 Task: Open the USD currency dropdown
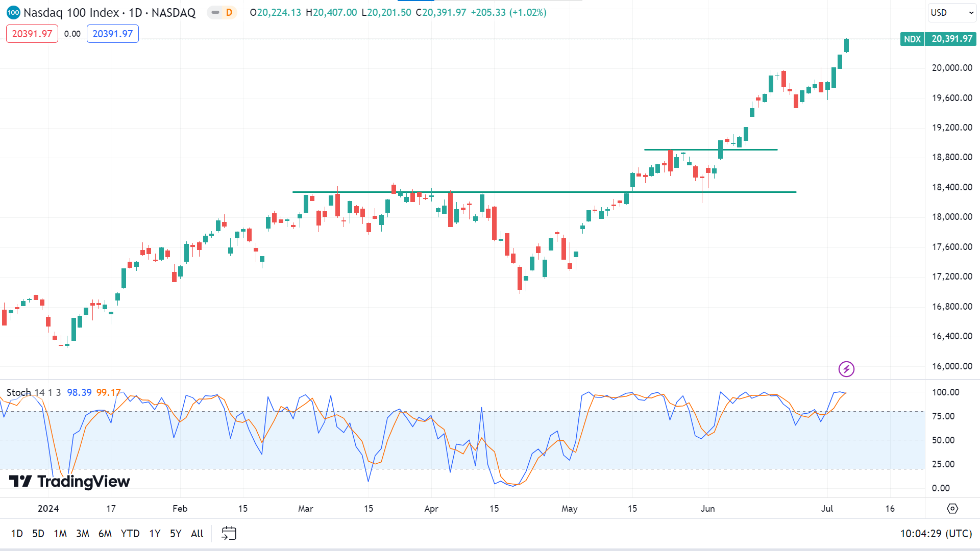point(952,13)
